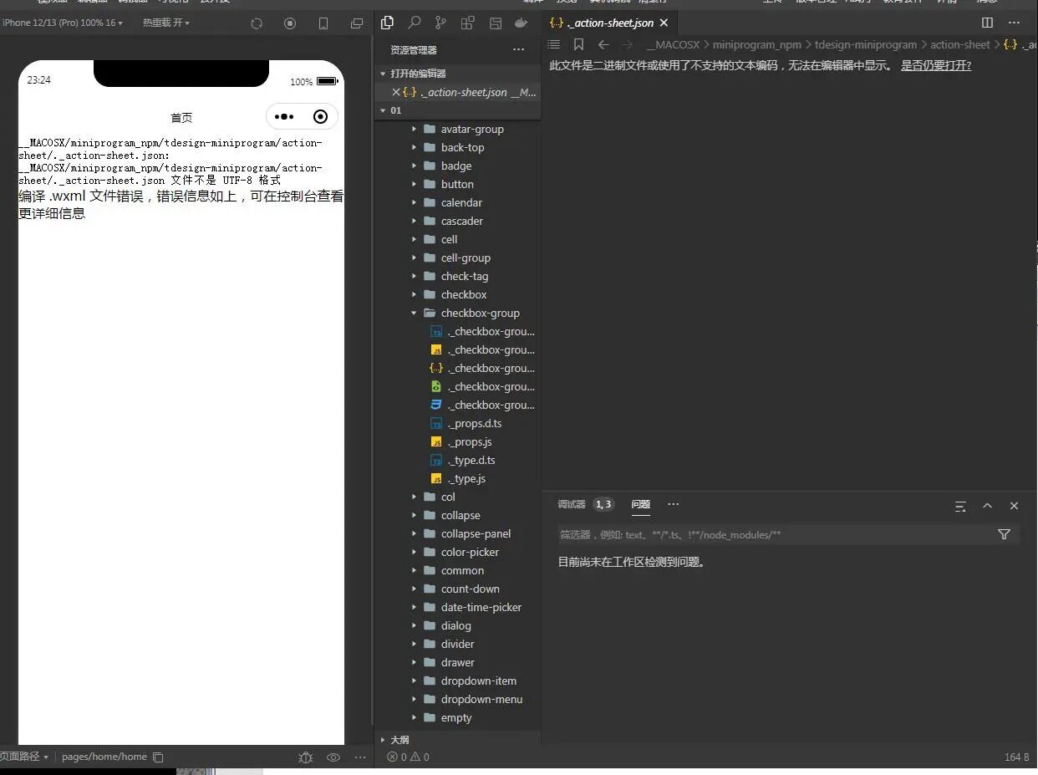Toggle the eye preview icon below simulator

(x=333, y=757)
